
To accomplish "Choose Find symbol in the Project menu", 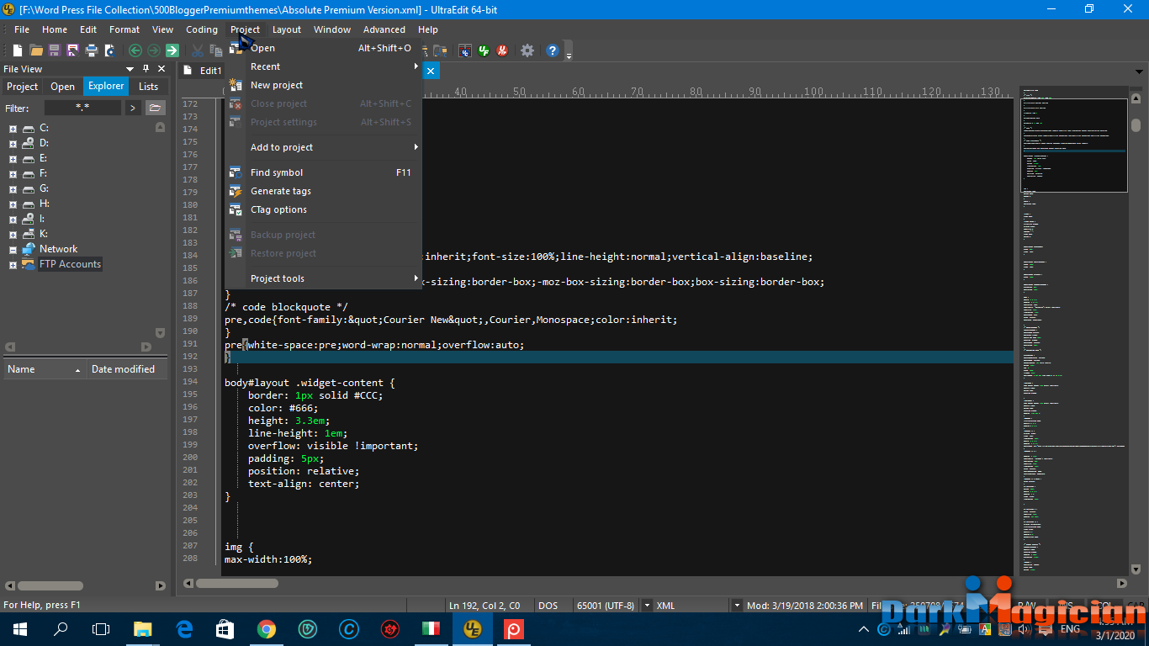I will click(323, 172).
